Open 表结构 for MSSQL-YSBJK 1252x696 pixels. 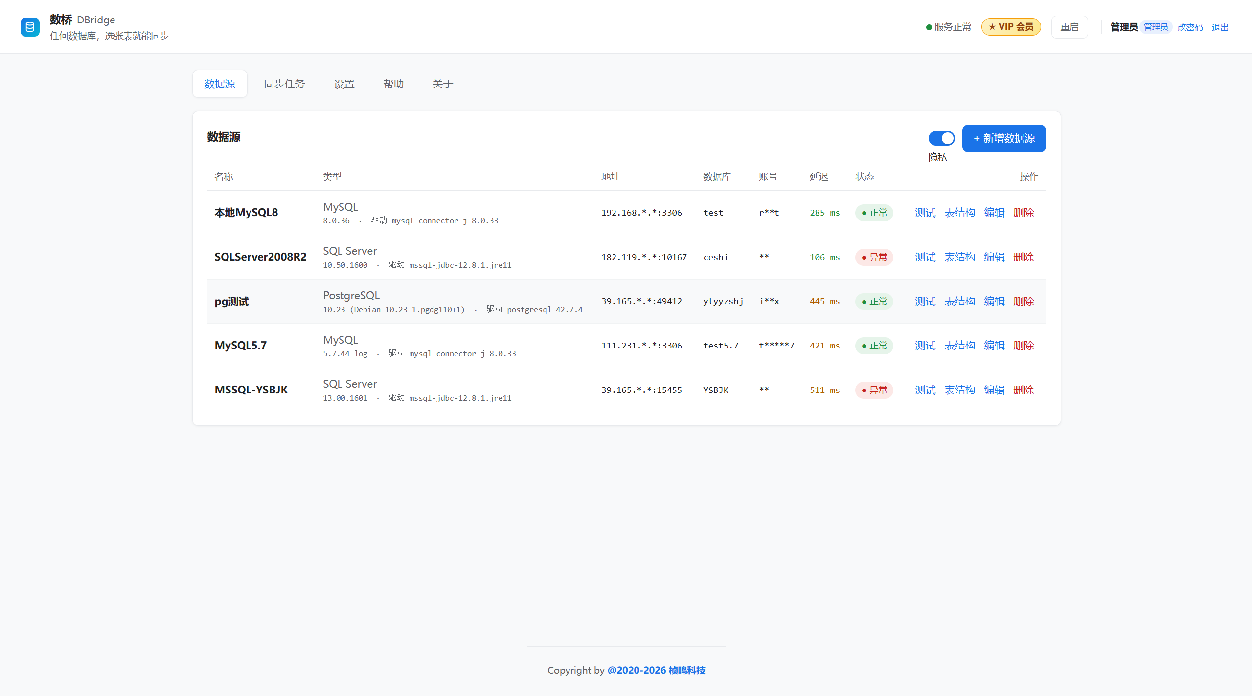coord(959,390)
